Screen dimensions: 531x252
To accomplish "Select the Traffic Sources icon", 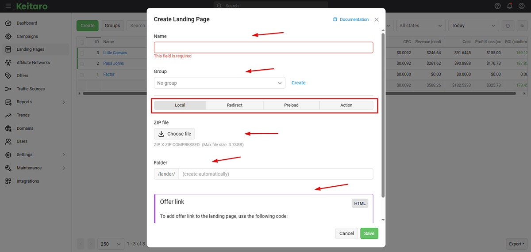I will pyautogui.click(x=8, y=89).
